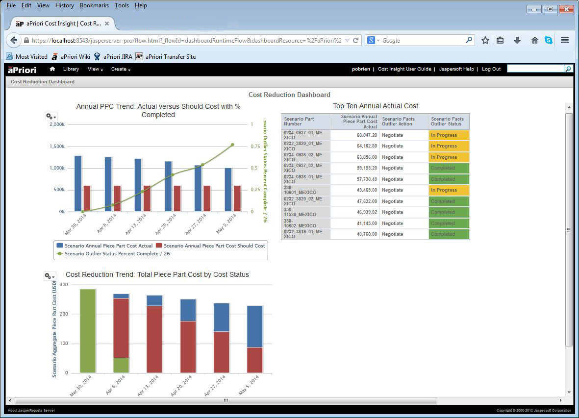Open the Bookmarks menu
Viewport: 579px width, 418px height.
[94, 5]
